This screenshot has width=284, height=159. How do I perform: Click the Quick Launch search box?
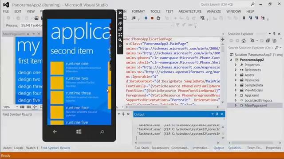pos(225,4)
